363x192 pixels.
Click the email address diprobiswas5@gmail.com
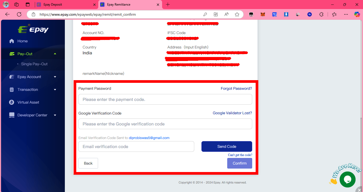coord(149,138)
